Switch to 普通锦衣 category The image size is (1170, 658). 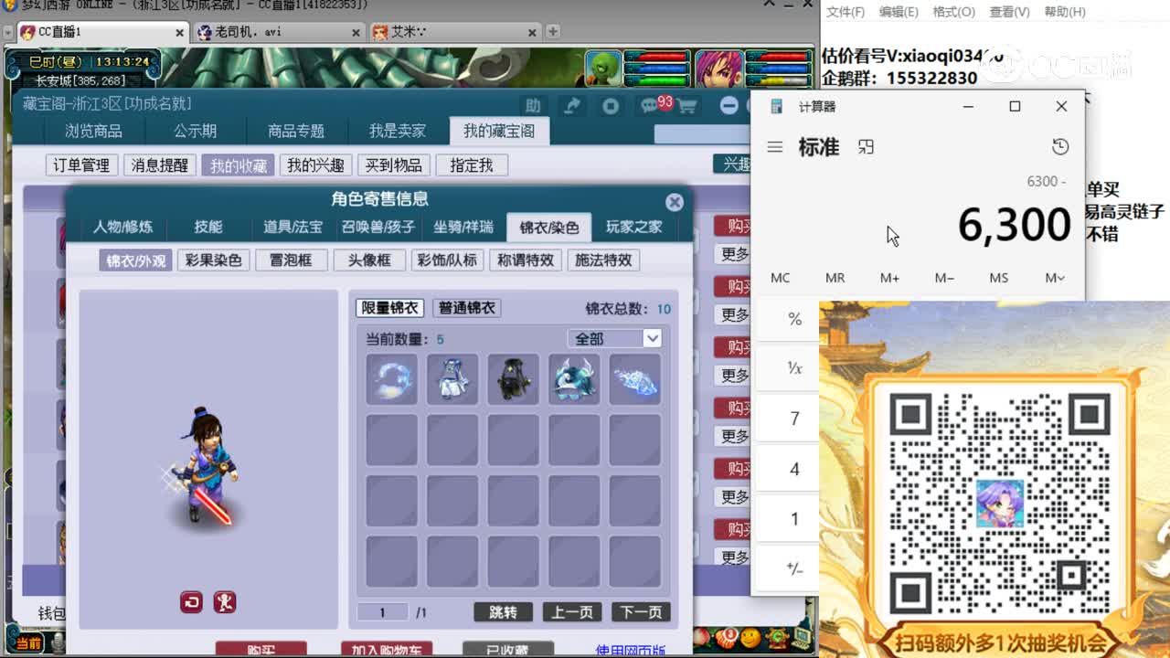pyautogui.click(x=467, y=308)
